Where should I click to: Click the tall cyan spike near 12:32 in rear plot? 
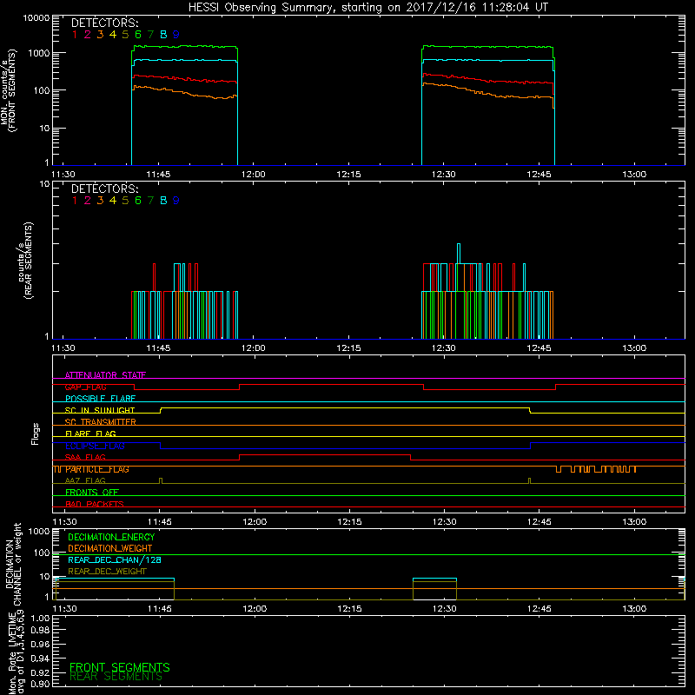coord(459,254)
